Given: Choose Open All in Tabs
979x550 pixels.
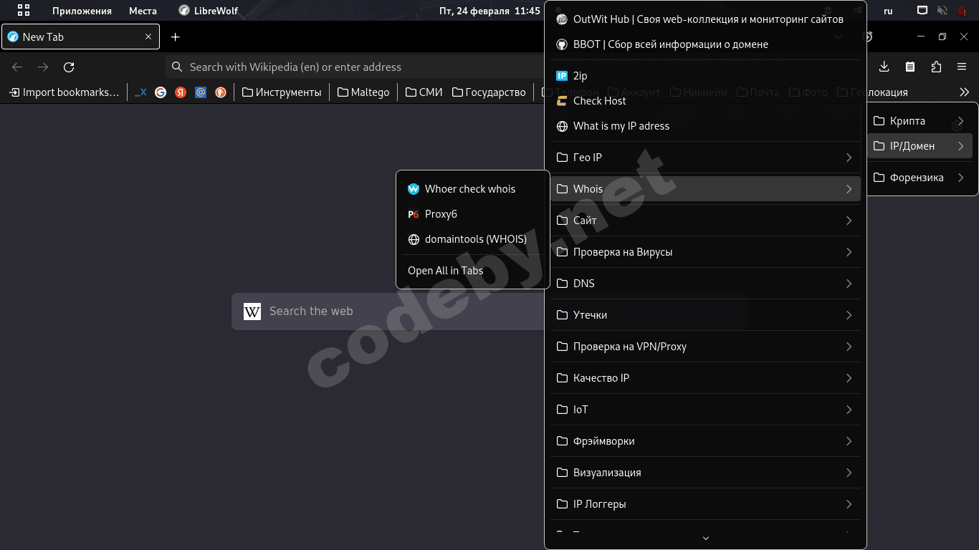Looking at the screenshot, I should tap(473, 271).
